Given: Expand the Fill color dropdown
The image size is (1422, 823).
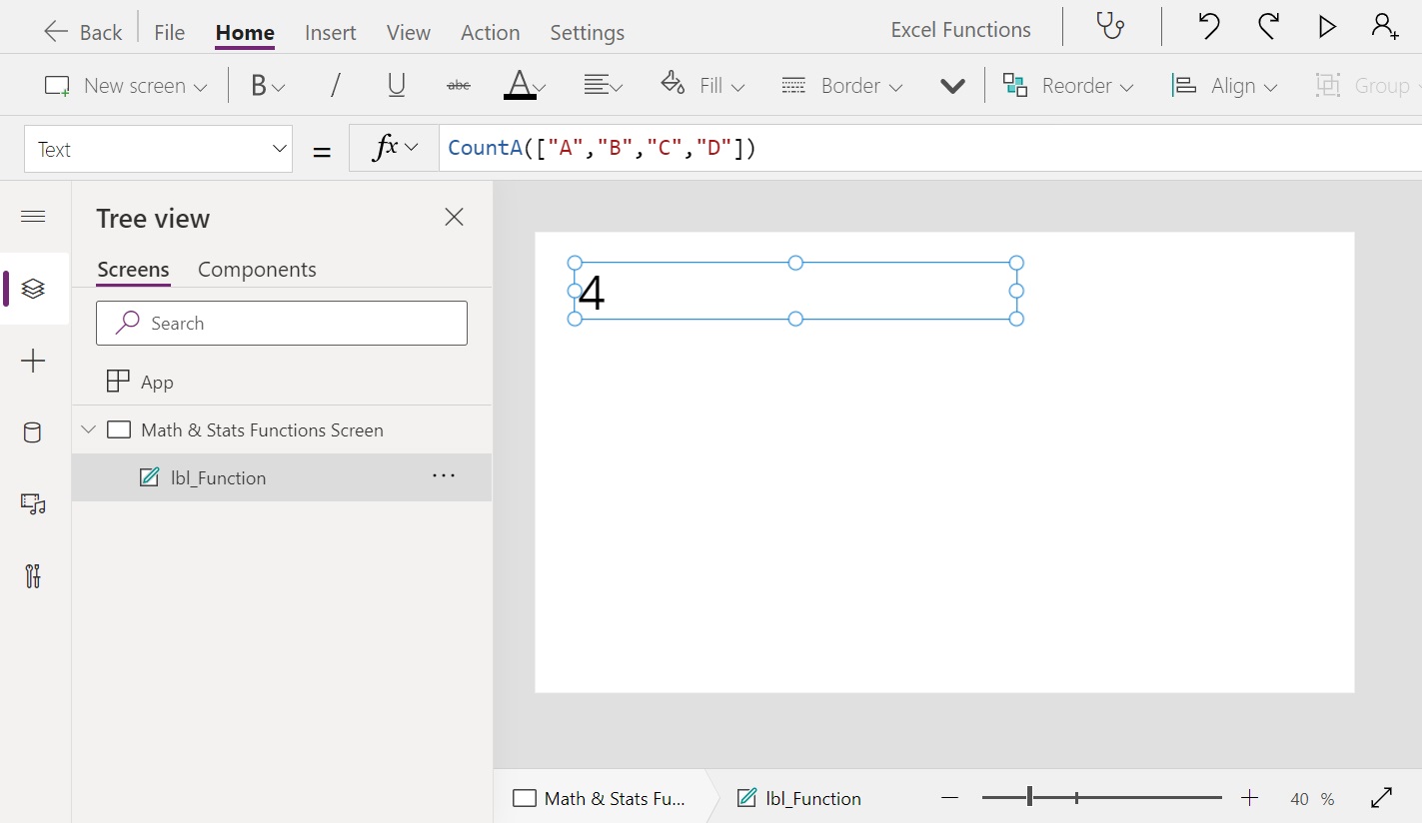Looking at the screenshot, I should click(x=704, y=86).
